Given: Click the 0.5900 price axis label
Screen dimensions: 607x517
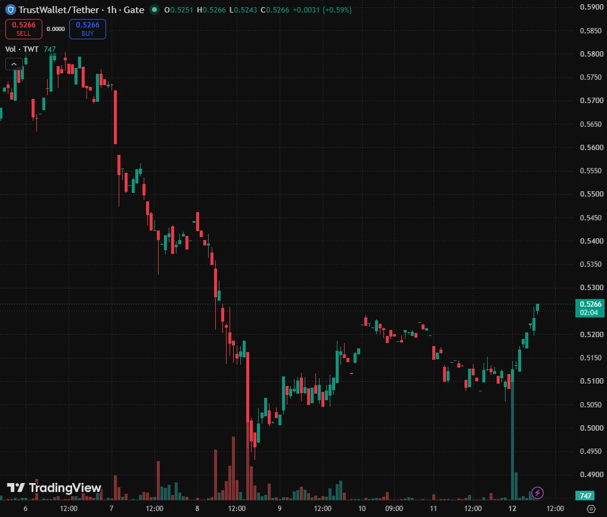Looking at the screenshot, I should (x=591, y=7).
